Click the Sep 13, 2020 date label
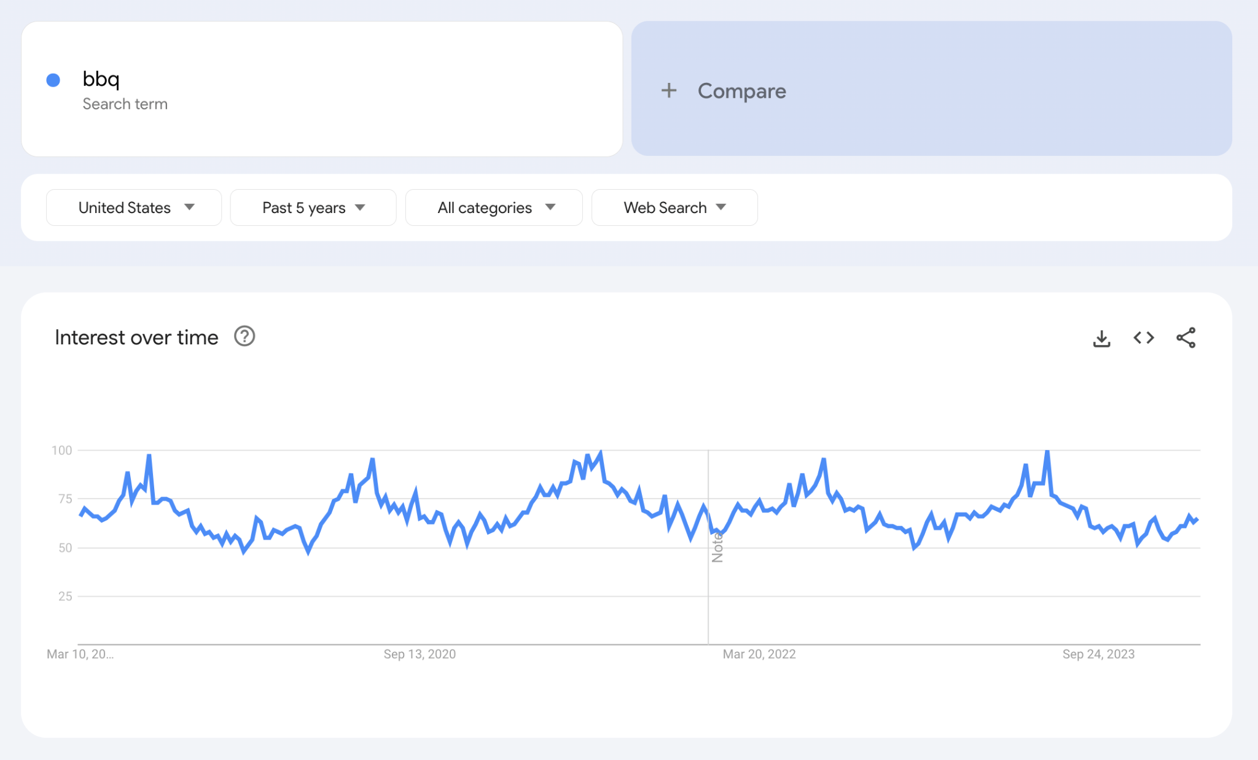 (420, 654)
